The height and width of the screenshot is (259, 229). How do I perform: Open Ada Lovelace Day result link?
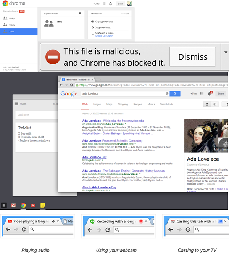pos(95,157)
